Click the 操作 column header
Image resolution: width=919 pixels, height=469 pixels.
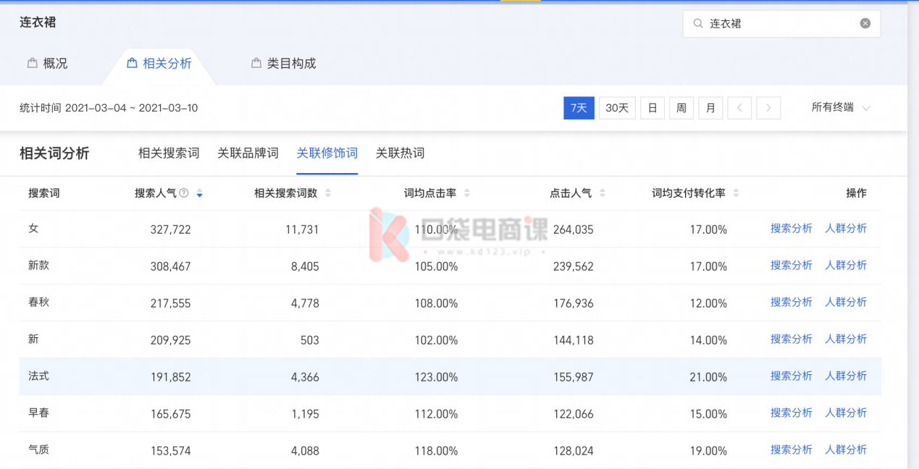click(x=857, y=193)
